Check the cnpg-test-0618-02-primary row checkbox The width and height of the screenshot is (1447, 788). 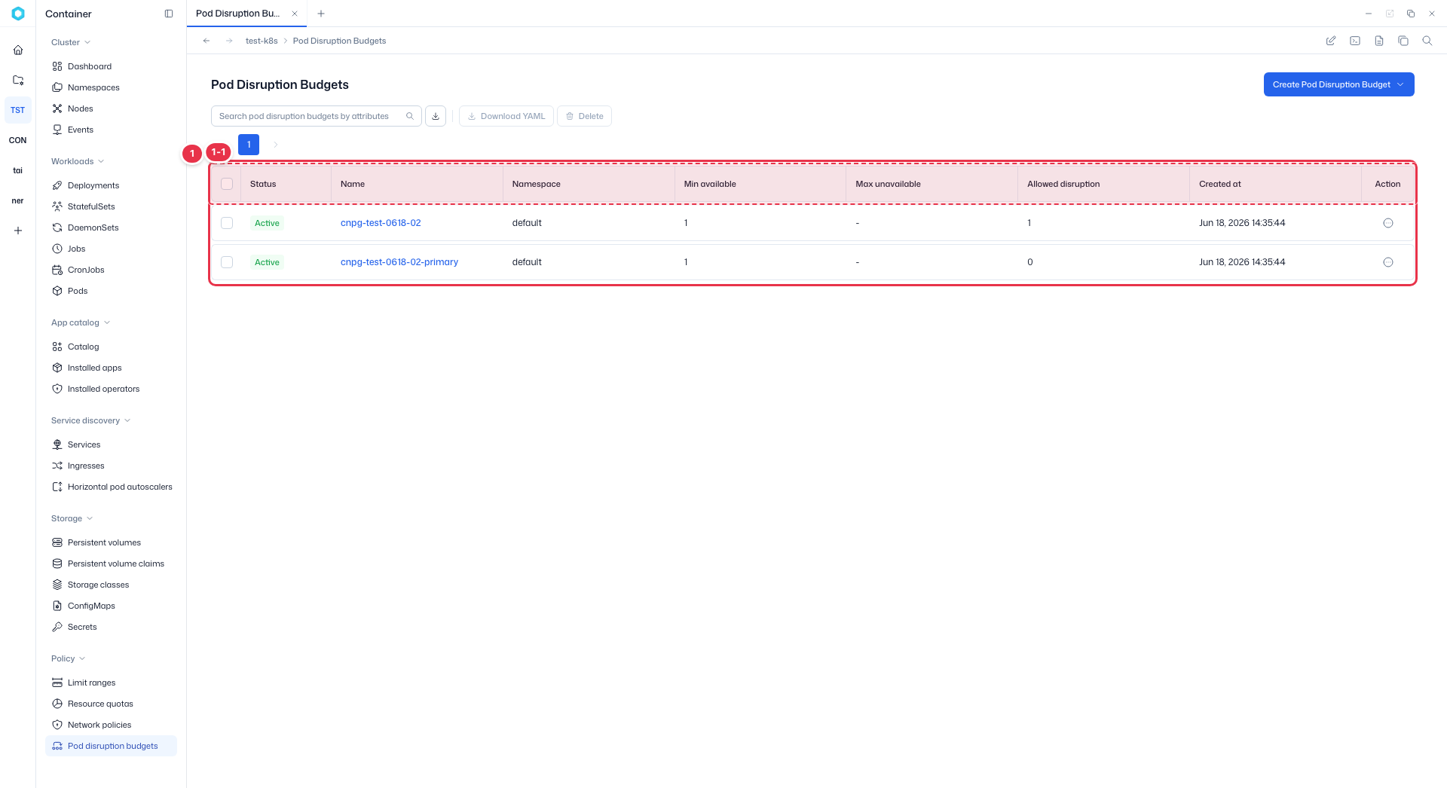click(227, 262)
